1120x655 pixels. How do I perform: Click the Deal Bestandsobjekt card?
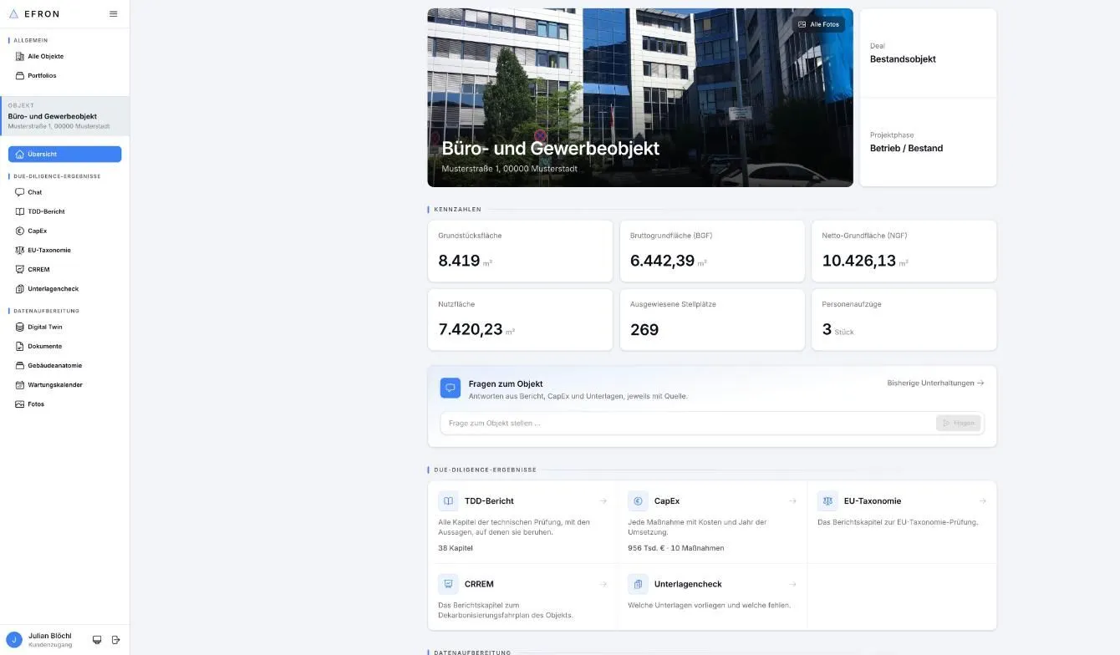pos(928,53)
